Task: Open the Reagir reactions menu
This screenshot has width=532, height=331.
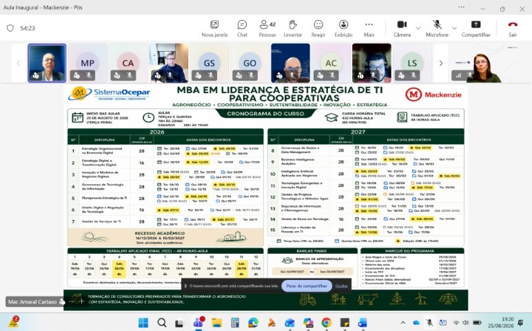Action: pos(318,28)
